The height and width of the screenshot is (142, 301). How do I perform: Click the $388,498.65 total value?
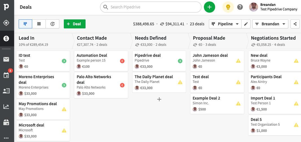144,24
